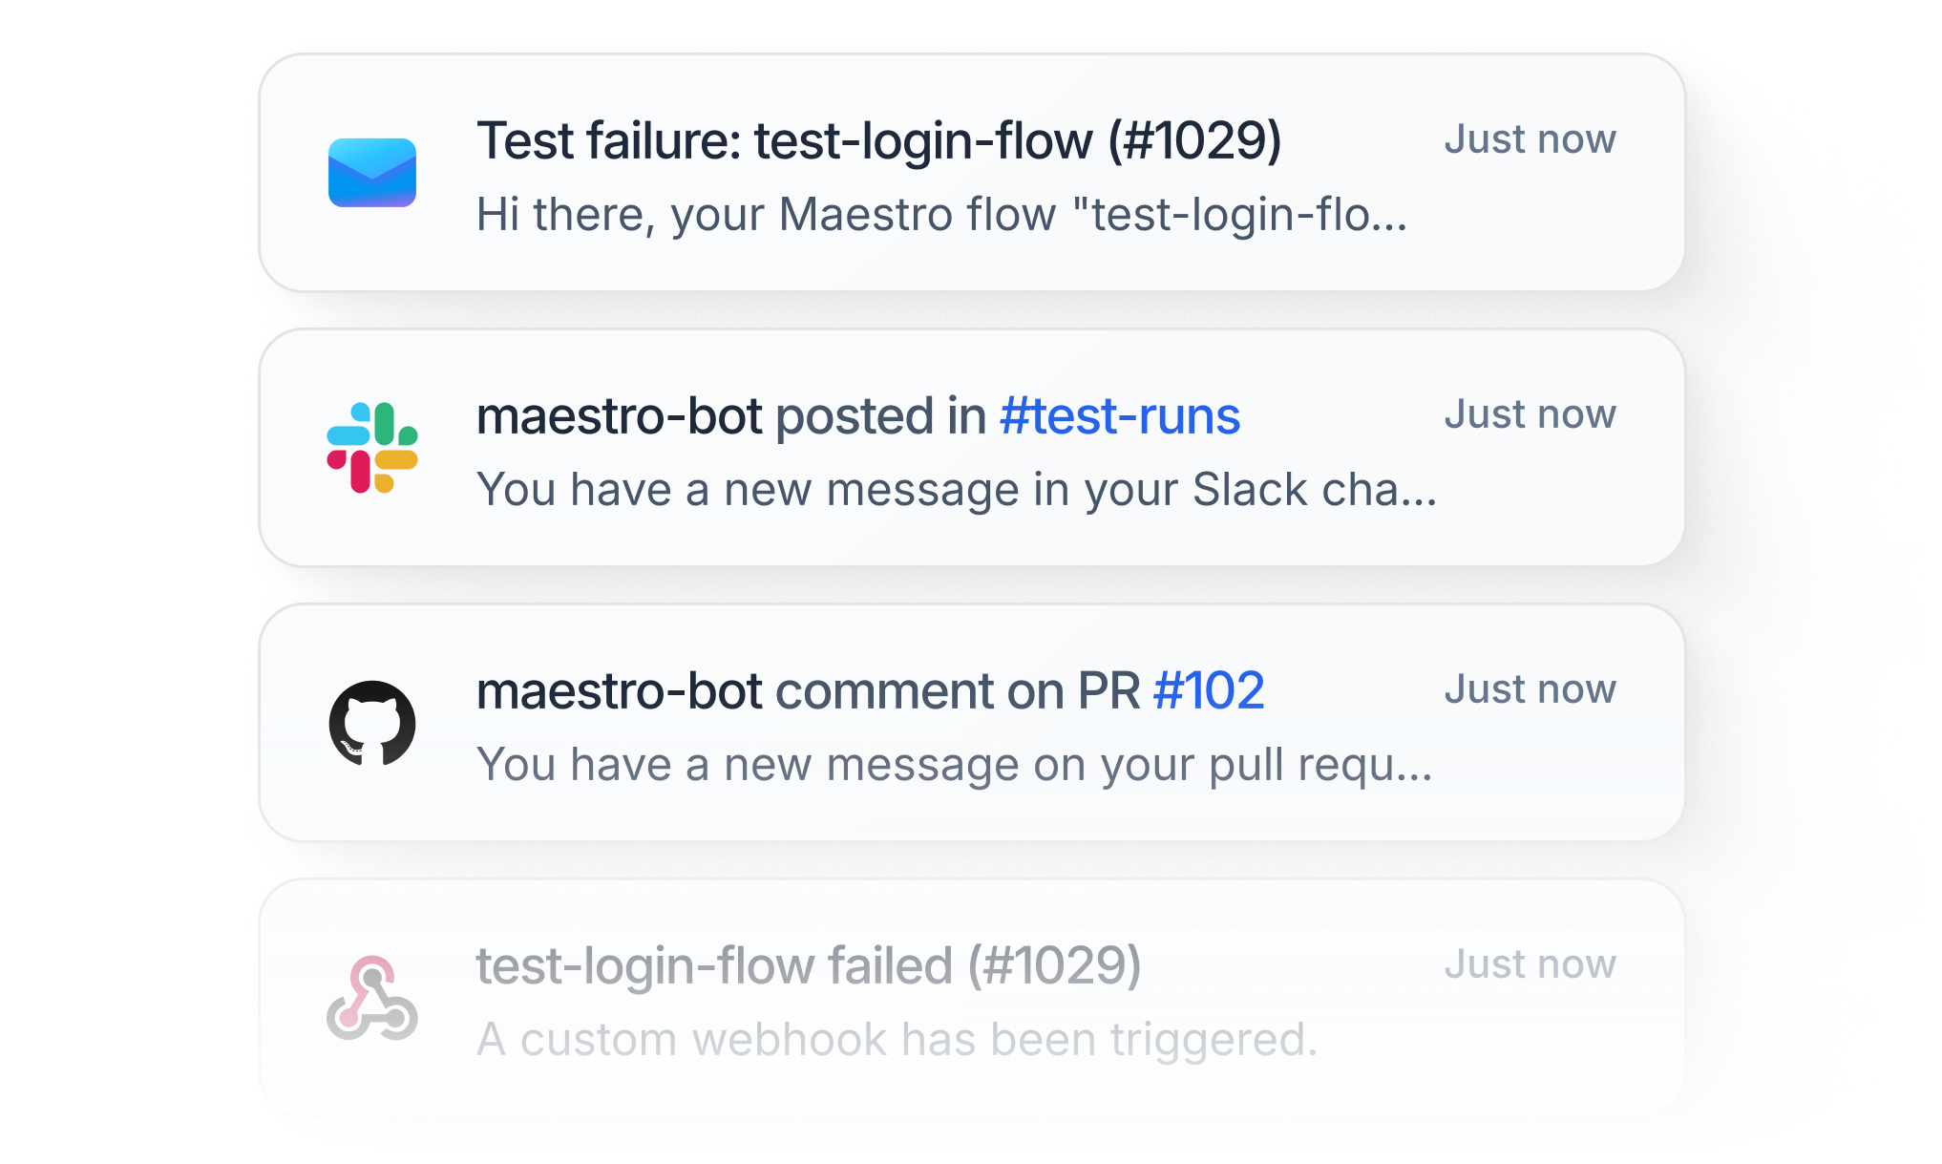
Task: Select the 'maestro-bot comment on PR' title
Action: click(x=807, y=691)
